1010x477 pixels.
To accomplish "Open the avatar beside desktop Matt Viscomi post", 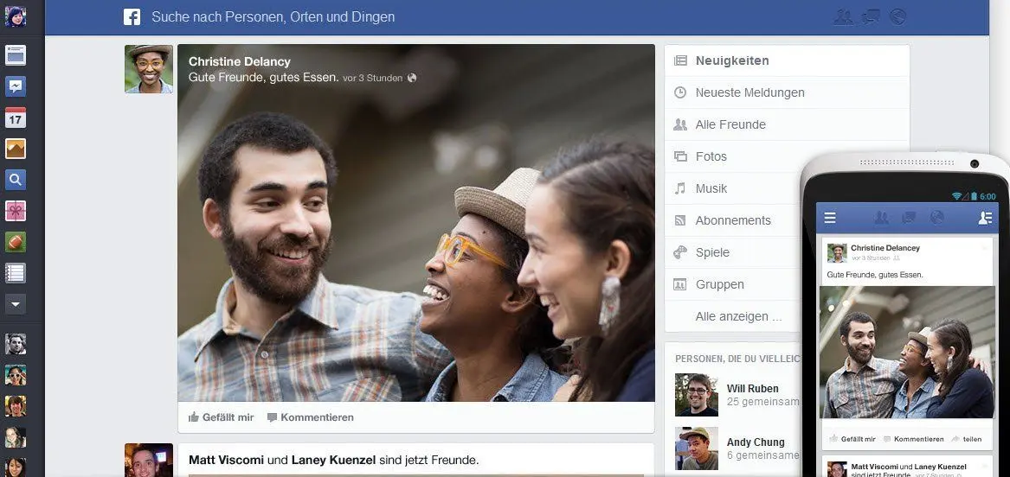I will 149,461.
